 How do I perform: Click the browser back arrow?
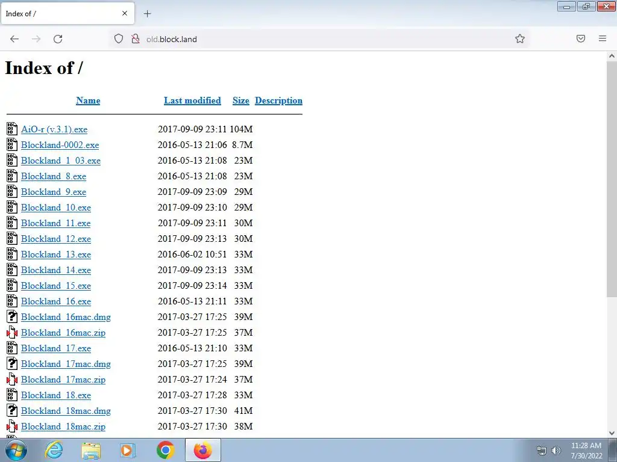pyautogui.click(x=14, y=39)
